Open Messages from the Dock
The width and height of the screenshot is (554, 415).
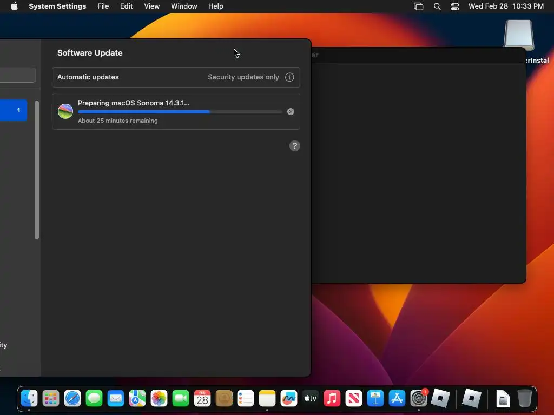(x=94, y=399)
